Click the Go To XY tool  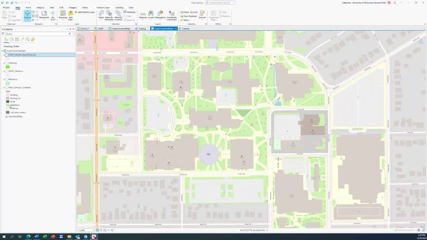point(53,16)
